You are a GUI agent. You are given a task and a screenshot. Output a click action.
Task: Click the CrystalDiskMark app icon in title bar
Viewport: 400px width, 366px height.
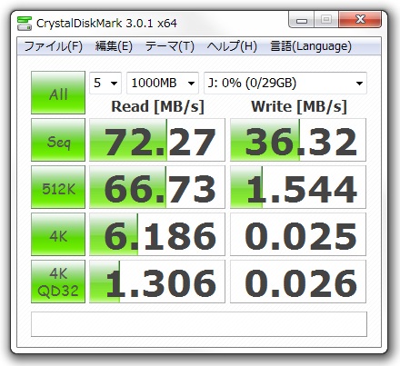[x=25, y=24]
